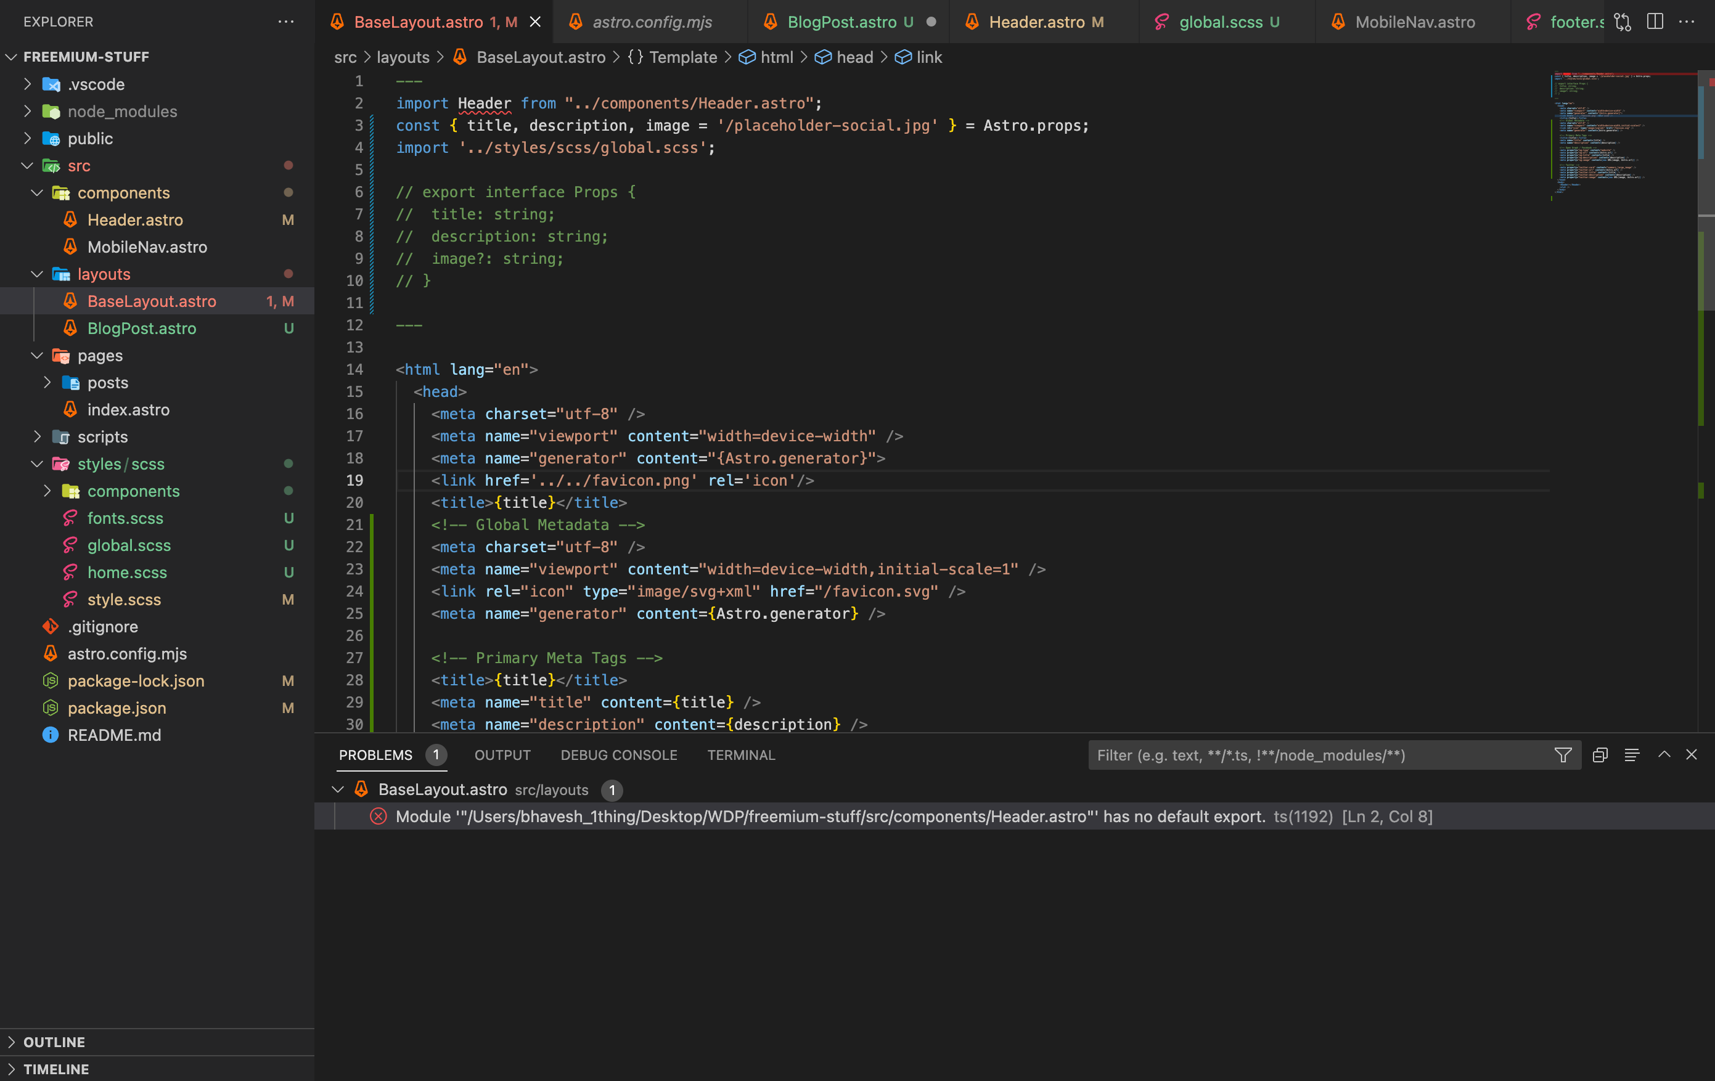Open editor More Actions ellipsis menu
This screenshot has height=1081, width=1715.
1687,22
